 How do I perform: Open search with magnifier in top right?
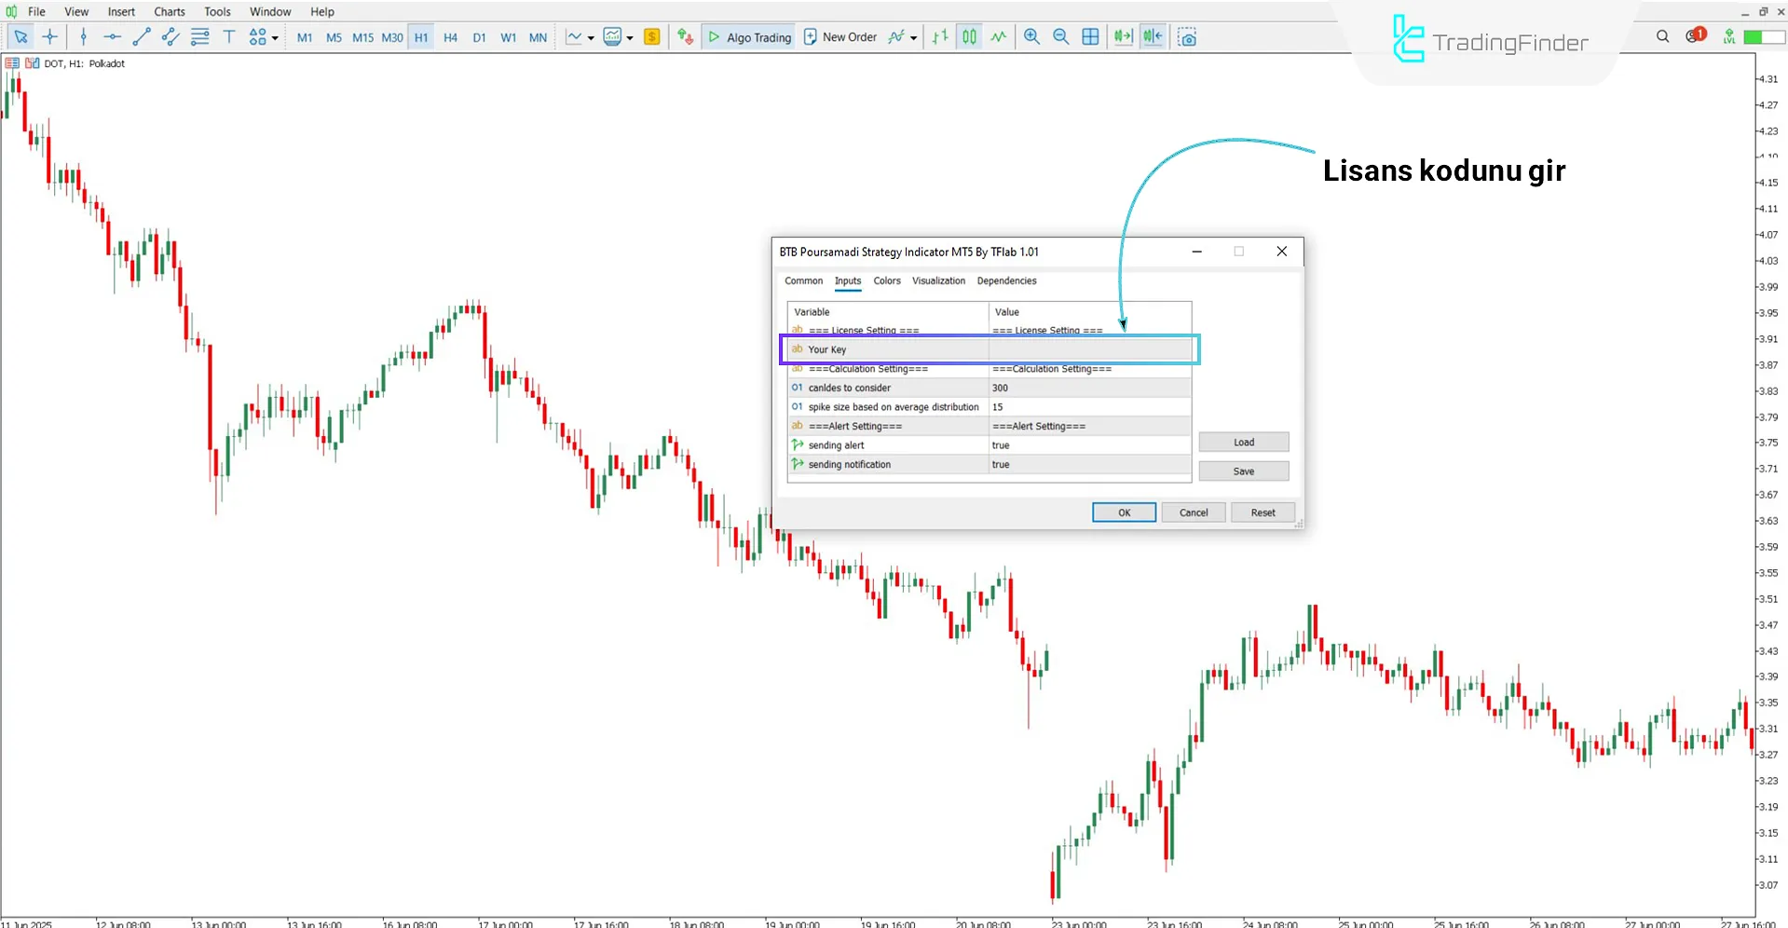coord(1662,36)
